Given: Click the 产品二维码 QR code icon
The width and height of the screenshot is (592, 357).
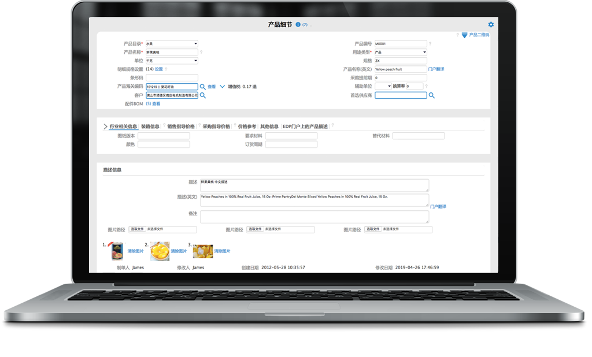Looking at the screenshot, I should coord(464,35).
